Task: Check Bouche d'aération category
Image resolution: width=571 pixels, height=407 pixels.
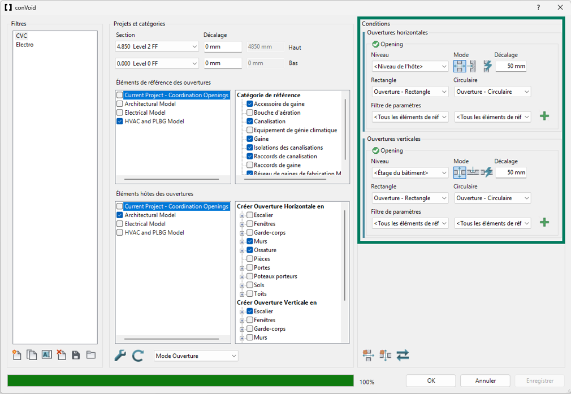Action: coord(250,112)
